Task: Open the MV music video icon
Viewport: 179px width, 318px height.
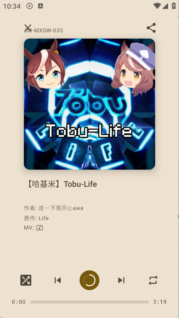Action: click(x=40, y=228)
